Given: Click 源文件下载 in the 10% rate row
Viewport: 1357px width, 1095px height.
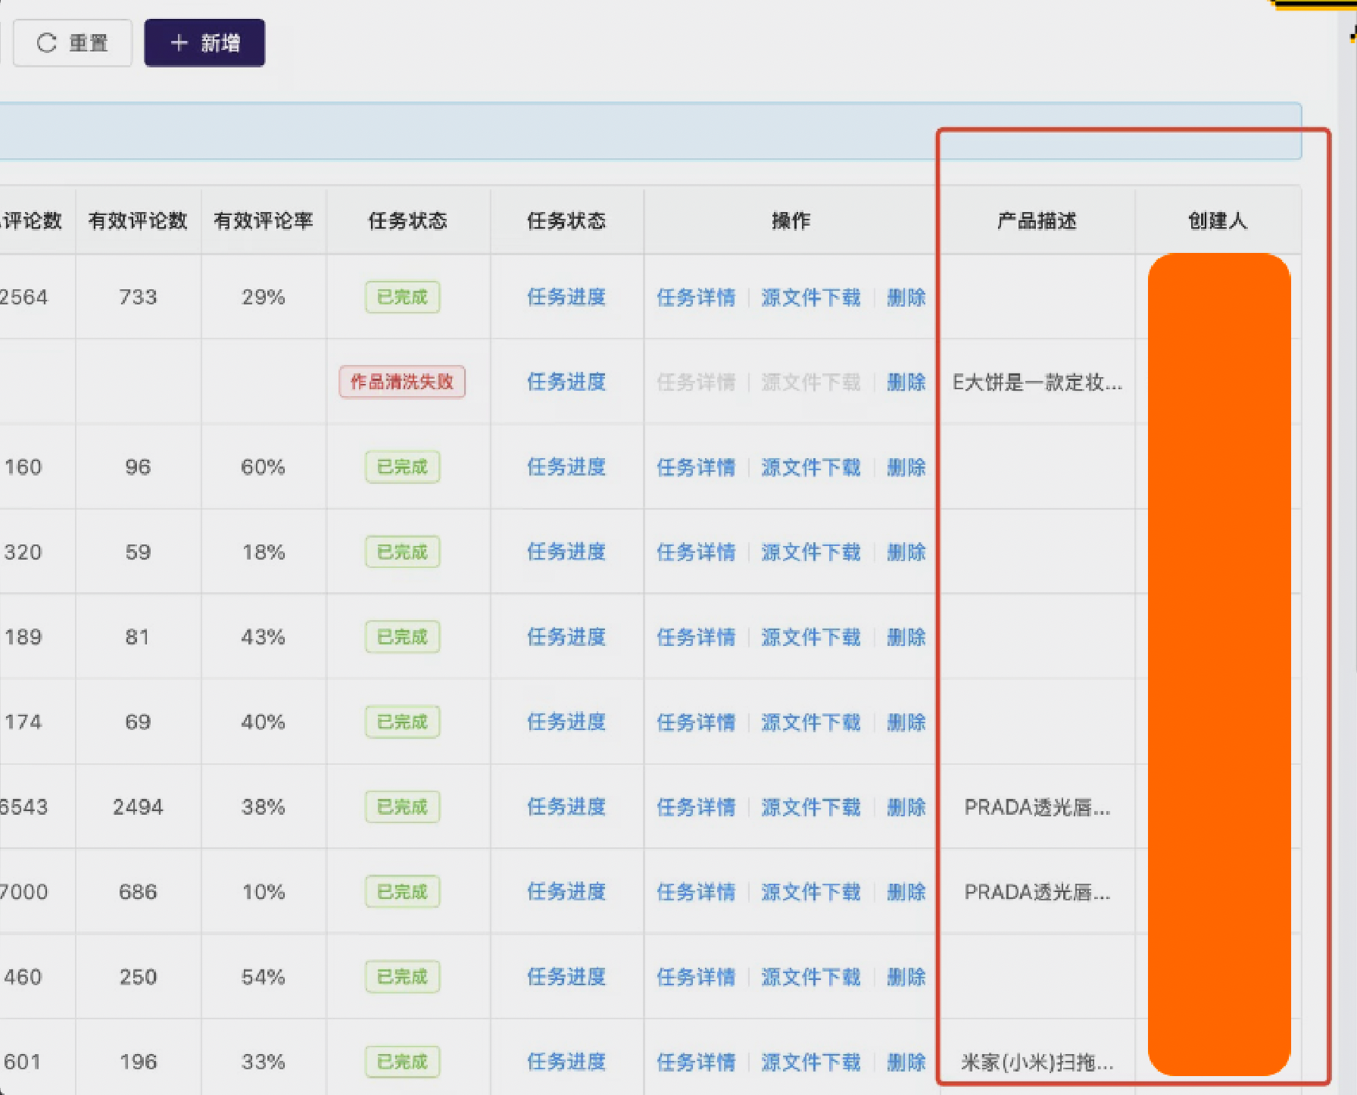Looking at the screenshot, I should 810,892.
